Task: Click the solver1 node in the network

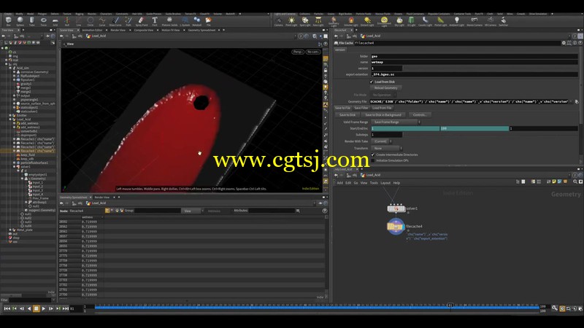Action: 396,208
